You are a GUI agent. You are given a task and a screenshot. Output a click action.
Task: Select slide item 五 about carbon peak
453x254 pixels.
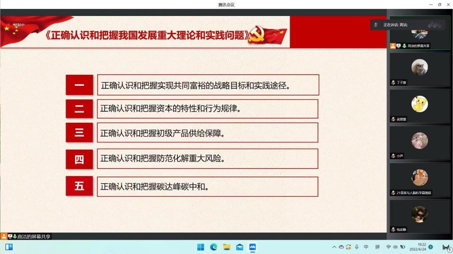coord(192,187)
